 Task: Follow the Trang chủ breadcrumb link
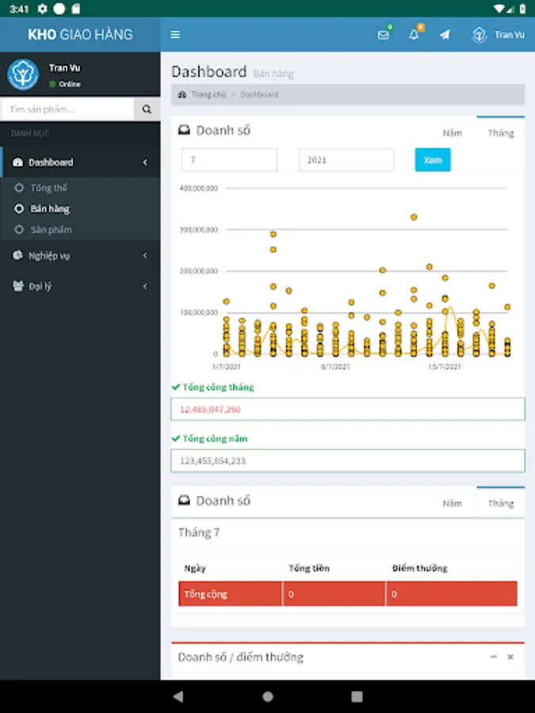[208, 94]
